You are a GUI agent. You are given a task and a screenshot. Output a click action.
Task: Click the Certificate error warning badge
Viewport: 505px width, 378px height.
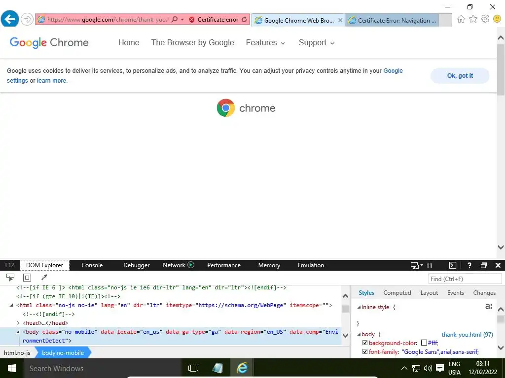click(x=214, y=20)
